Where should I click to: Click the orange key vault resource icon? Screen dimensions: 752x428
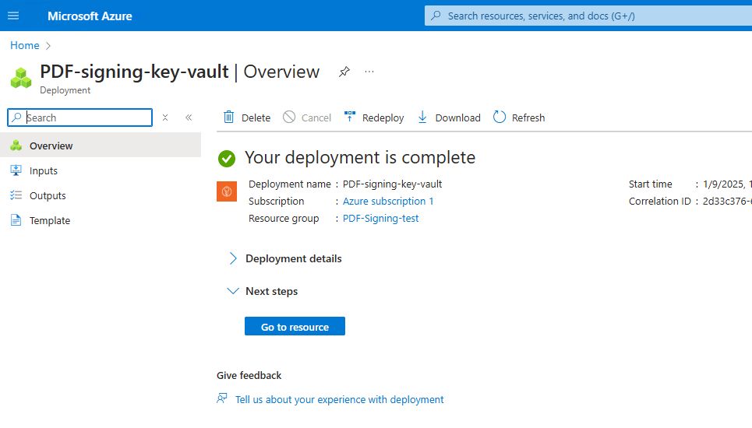click(x=227, y=191)
